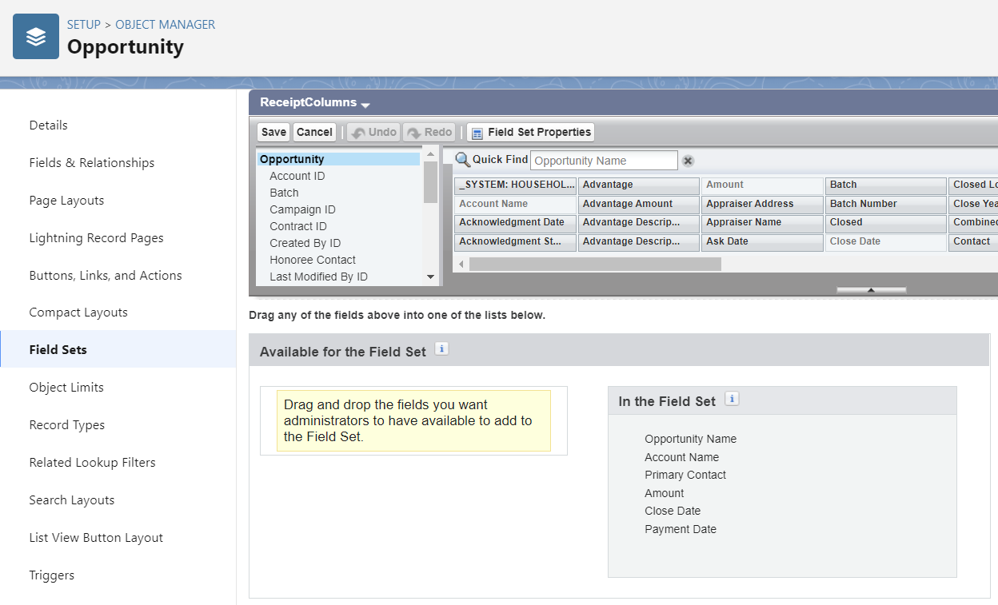The image size is (998, 605).
Task: Select Opportunity Name in the Field Set
Action: coord(691,439)
